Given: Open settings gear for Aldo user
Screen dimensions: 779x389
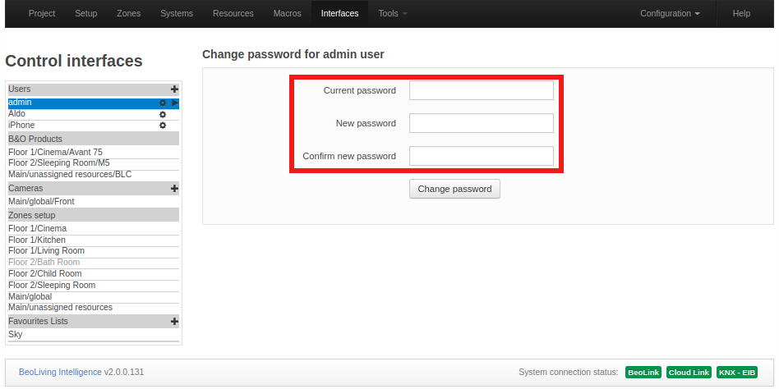Looking at the screenshot, I should (x=163, y=114).
